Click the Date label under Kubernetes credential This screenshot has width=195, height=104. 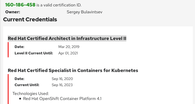pos(19,79)
